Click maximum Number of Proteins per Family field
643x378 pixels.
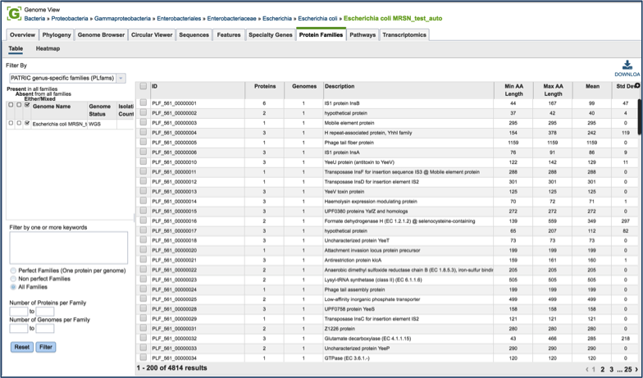(x=45, y=312)
